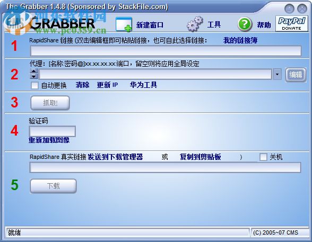
Task: Toggle the 自动更换 checkbox
Action: (x=34, y=86)
